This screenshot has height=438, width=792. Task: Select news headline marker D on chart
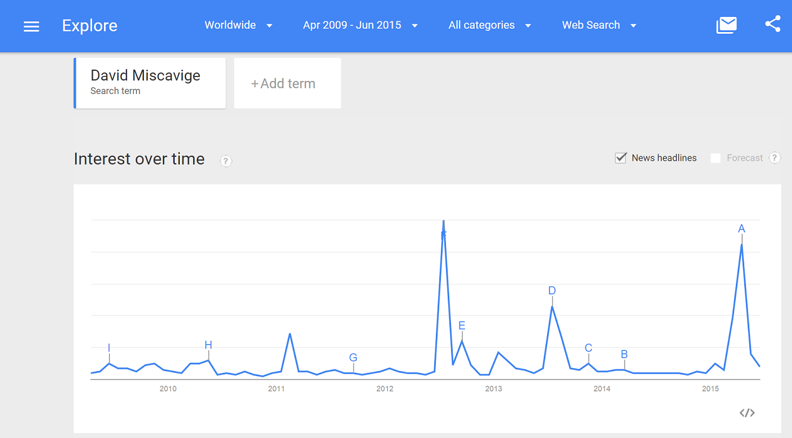[552, 291]
